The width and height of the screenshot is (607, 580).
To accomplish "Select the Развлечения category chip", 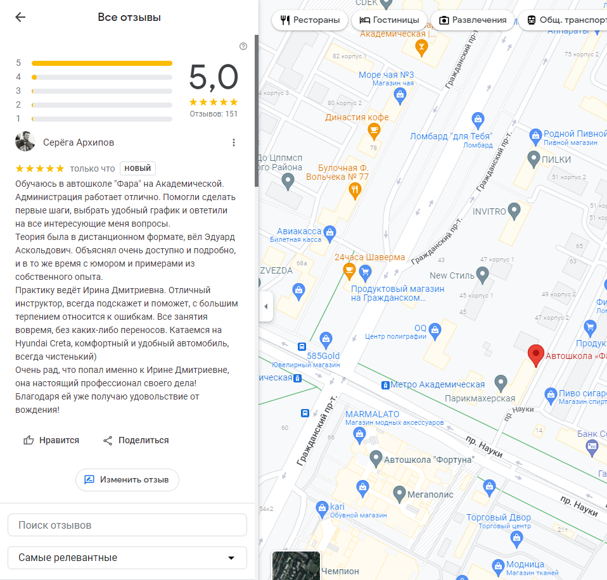I will coord(473,20).
